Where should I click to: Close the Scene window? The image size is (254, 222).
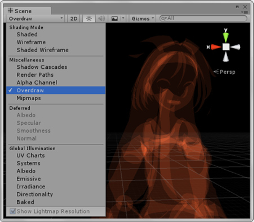click(x=245, y=7)
